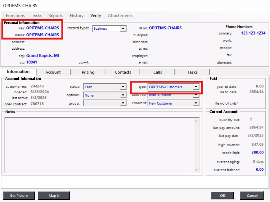Viewport: 270px width, 202px height.
Task: Expand the record type dropdown
Action: [x=123, y=28]
